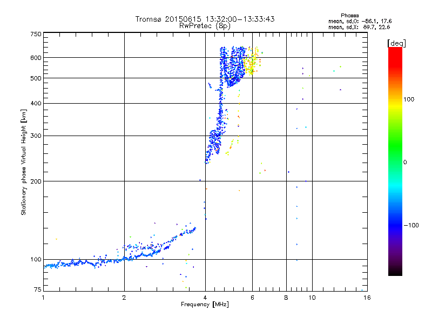Click the 'RwPretec (8p)' subtitle

tap(205, 26)
